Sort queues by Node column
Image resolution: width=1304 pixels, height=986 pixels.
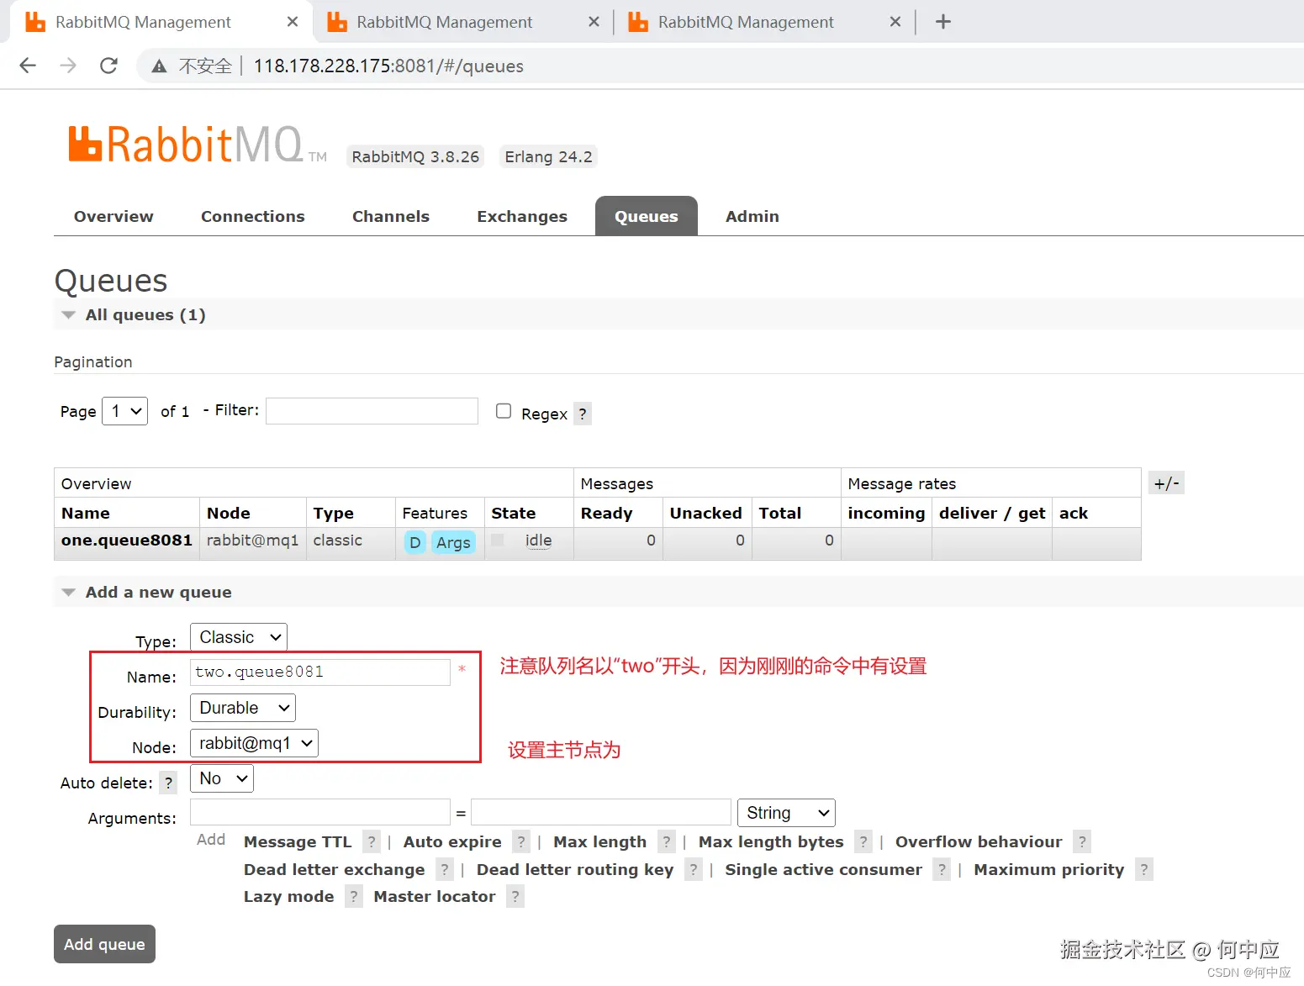(x=229, y=513)
